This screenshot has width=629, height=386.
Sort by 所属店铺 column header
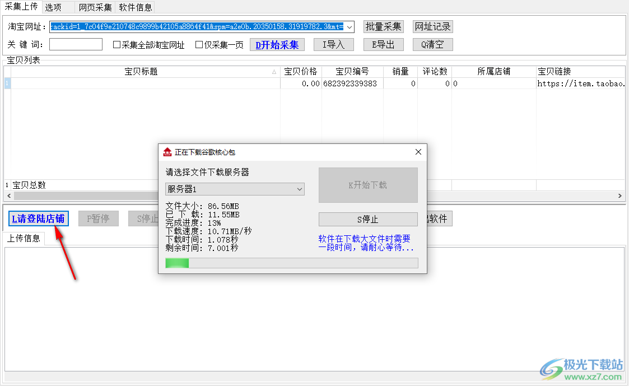point(494,71)
